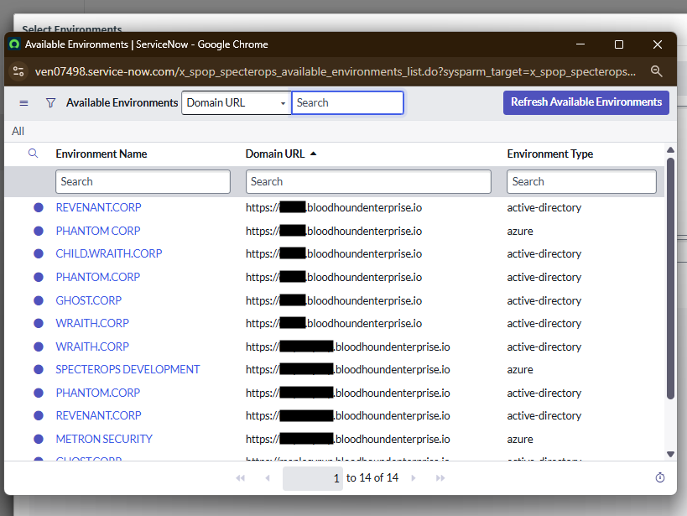
Task: Sort by the Domain URL column header
Action: tap(274, 154)
